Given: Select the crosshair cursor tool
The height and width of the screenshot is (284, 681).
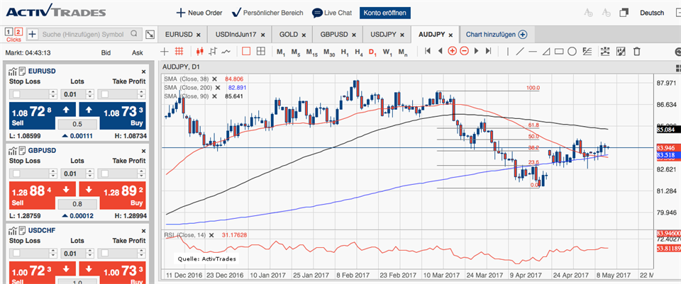Looking at the screenshot, I should click(x=164, y=52).
